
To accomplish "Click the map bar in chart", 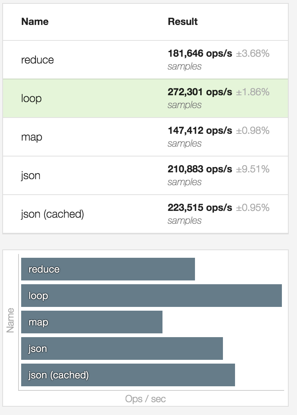I will [91, 322].
